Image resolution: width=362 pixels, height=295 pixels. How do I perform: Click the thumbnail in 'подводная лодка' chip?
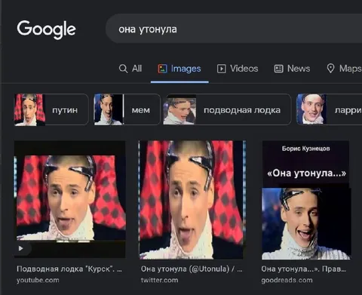point(179,109)
